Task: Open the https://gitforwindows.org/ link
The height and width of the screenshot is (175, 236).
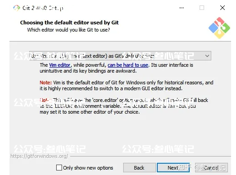Action: tap(39, 156)
